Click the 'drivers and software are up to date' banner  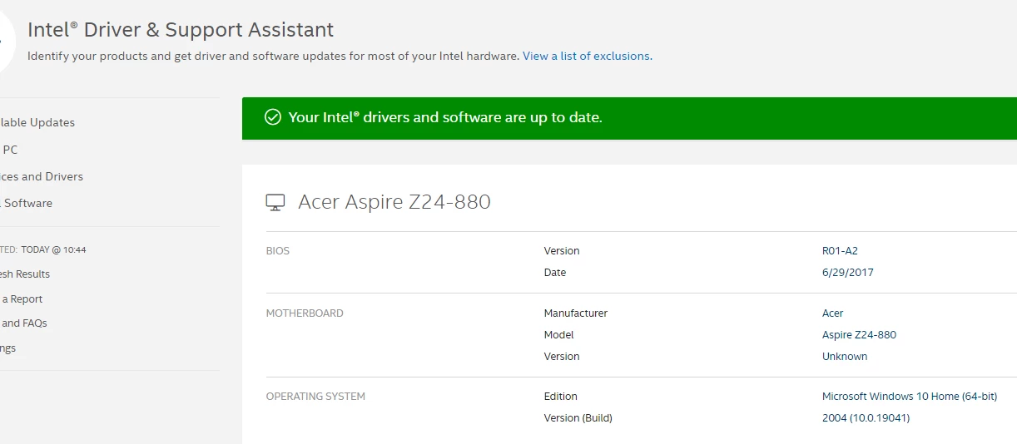(629, 118)
